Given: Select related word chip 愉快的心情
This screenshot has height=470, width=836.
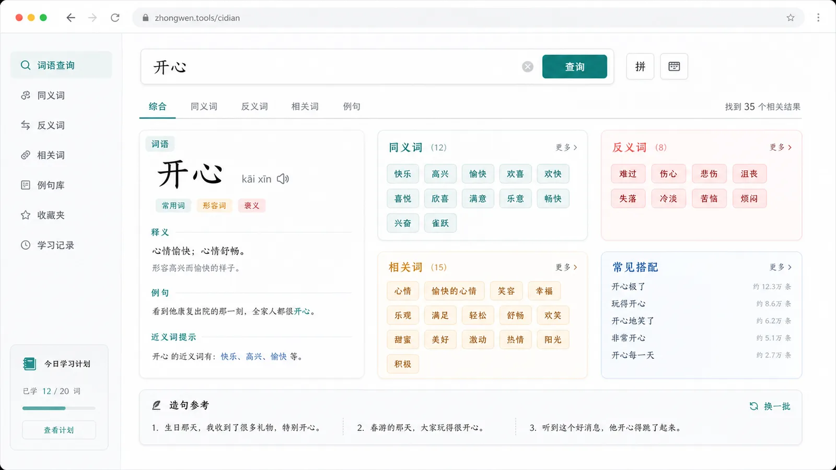Looking at the screenshot, I should (454, 291).
